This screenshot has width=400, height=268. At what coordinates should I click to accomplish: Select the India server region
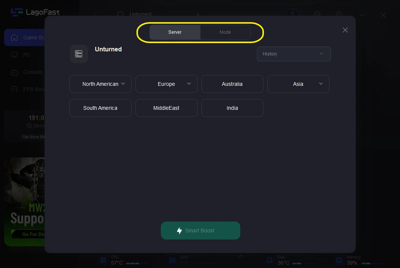click(x=232, y=108)
